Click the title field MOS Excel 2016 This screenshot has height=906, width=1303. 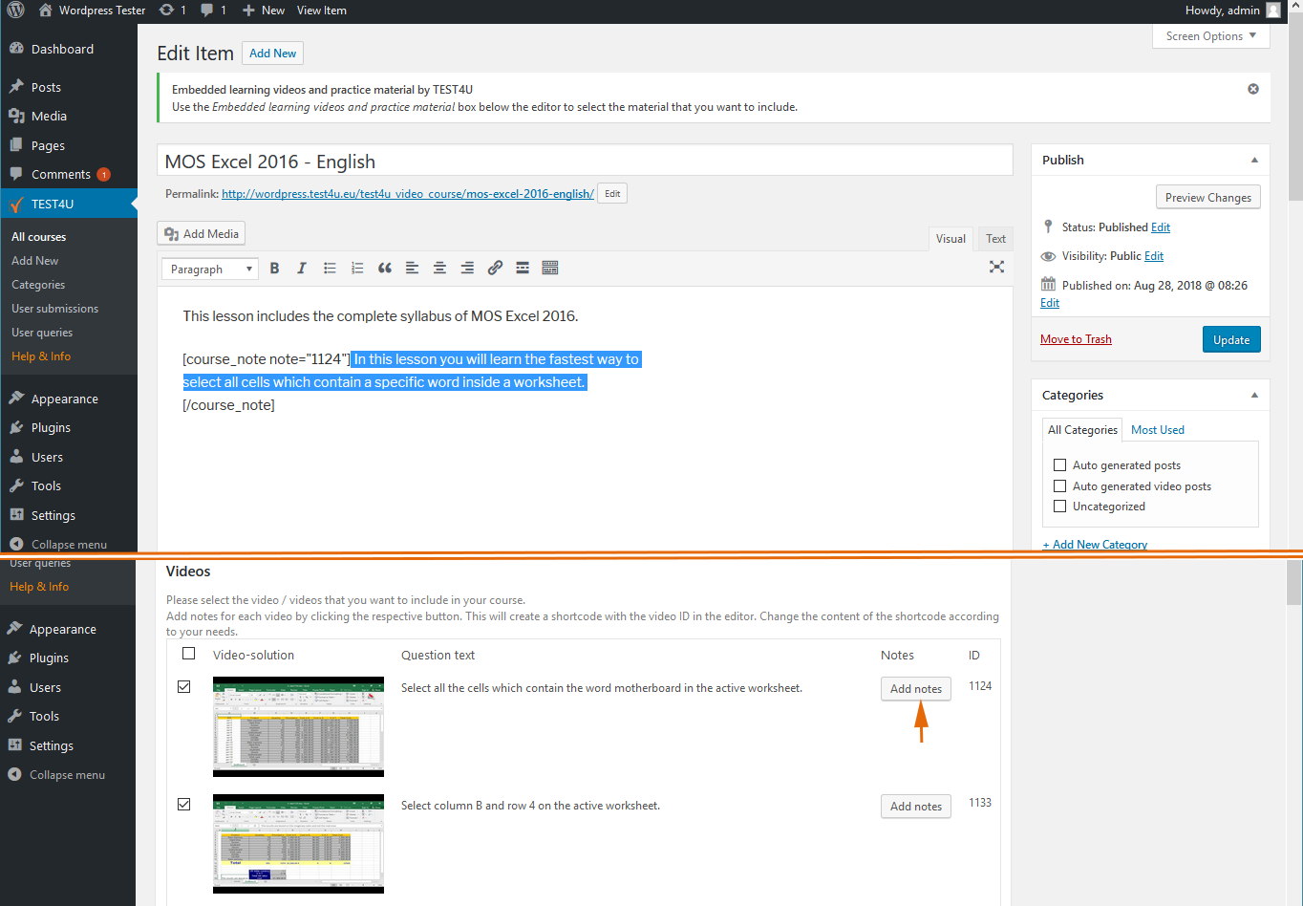[585, 161]
